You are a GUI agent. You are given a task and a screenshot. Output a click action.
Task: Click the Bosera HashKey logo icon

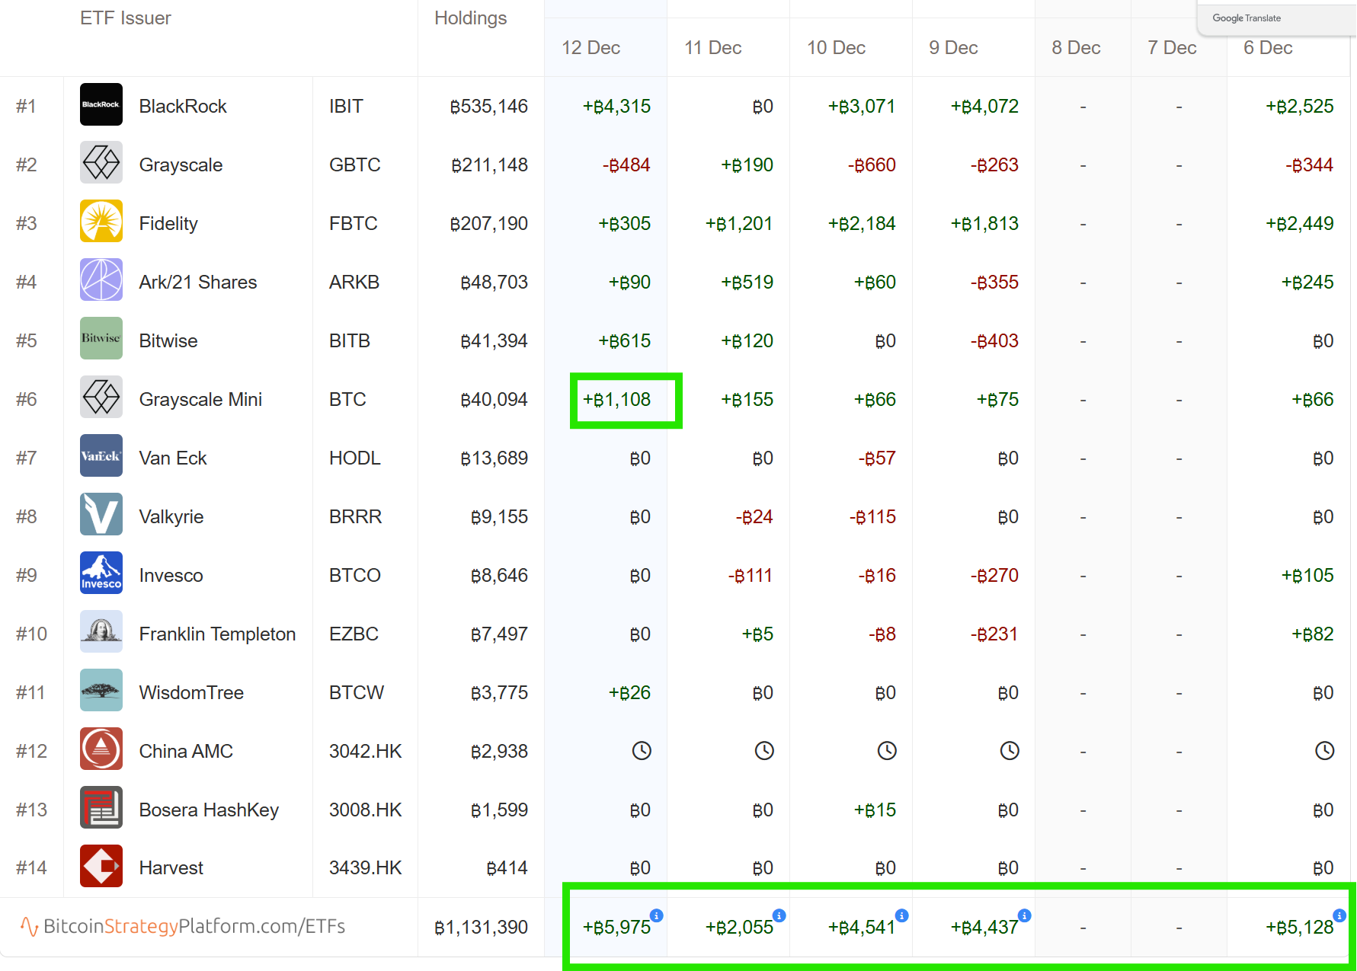point(101,807)
